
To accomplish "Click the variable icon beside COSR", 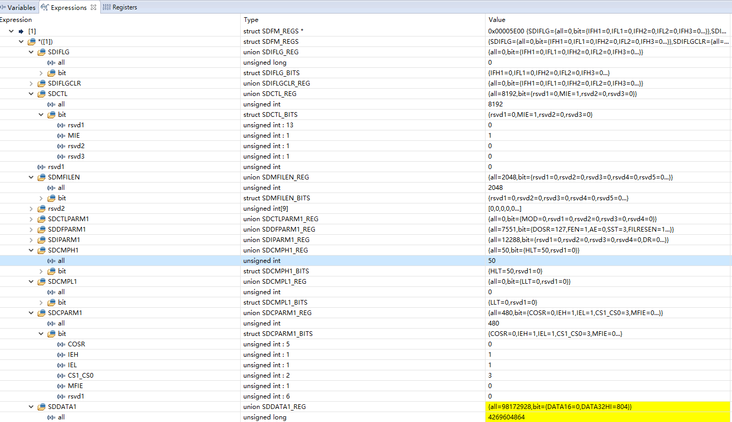I will 61,344.
